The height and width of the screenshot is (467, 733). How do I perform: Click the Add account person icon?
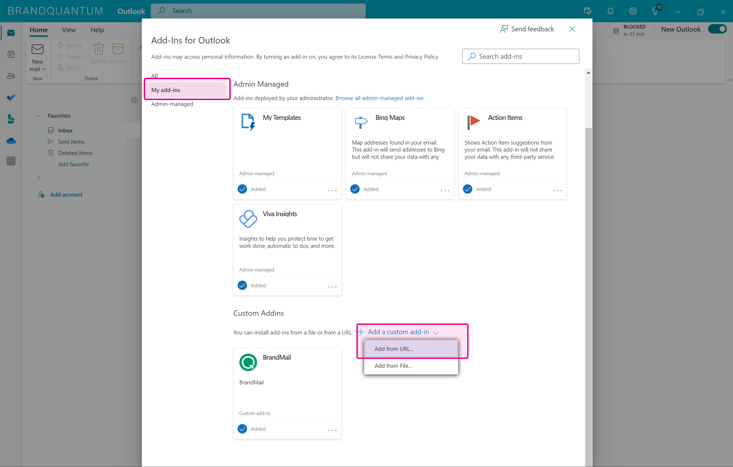41,194
